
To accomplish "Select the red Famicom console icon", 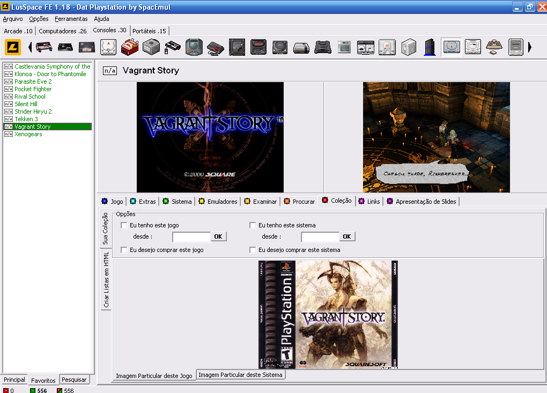I will tap(130, 47).
